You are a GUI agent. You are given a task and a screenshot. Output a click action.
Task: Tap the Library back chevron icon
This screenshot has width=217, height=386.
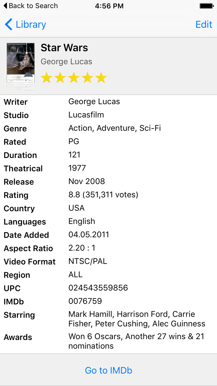(x=9, y=25)
